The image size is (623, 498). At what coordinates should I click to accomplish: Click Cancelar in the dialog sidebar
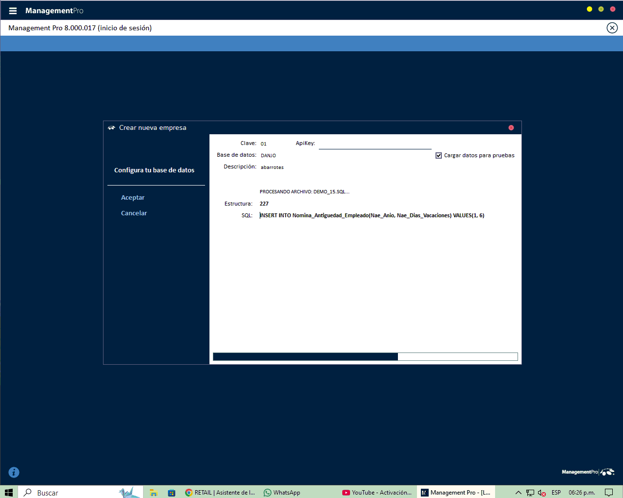click(134, 213)
